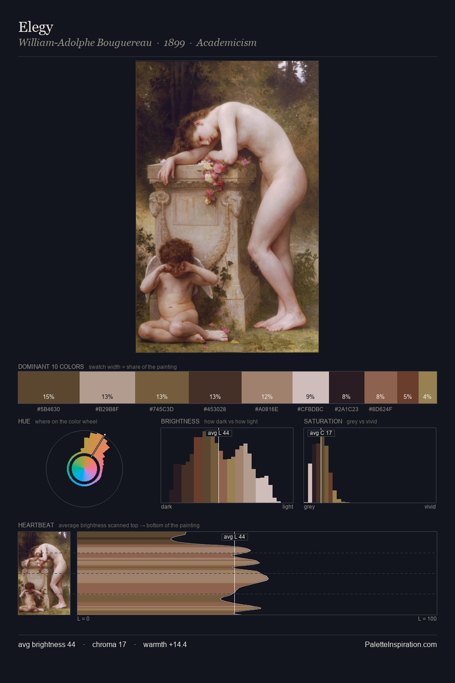Viewport: 455px width, 683px height.
Task: Click the 'light' axis label
Action: tap(288, 507)
